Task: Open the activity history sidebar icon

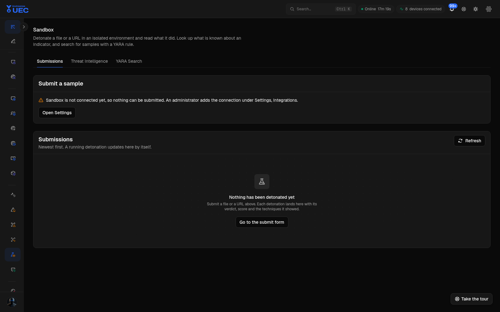Action: click(13, 195)
